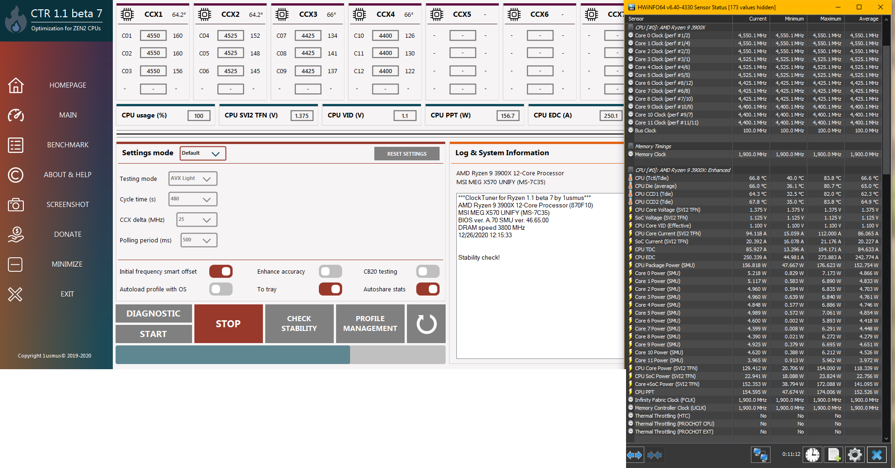Click the Maximum column header in HWiNFO
The width and height of the screenshot is (895, 468).
point(826,19)
